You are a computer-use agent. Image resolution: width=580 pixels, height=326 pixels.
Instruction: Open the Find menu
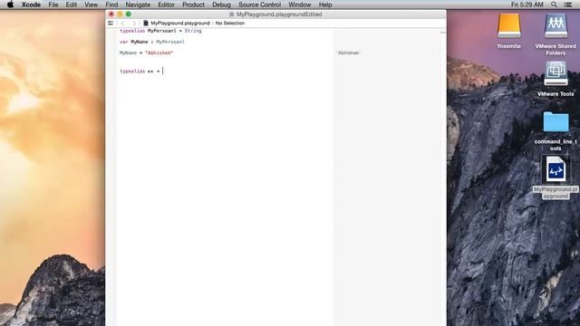click(111, 5)
